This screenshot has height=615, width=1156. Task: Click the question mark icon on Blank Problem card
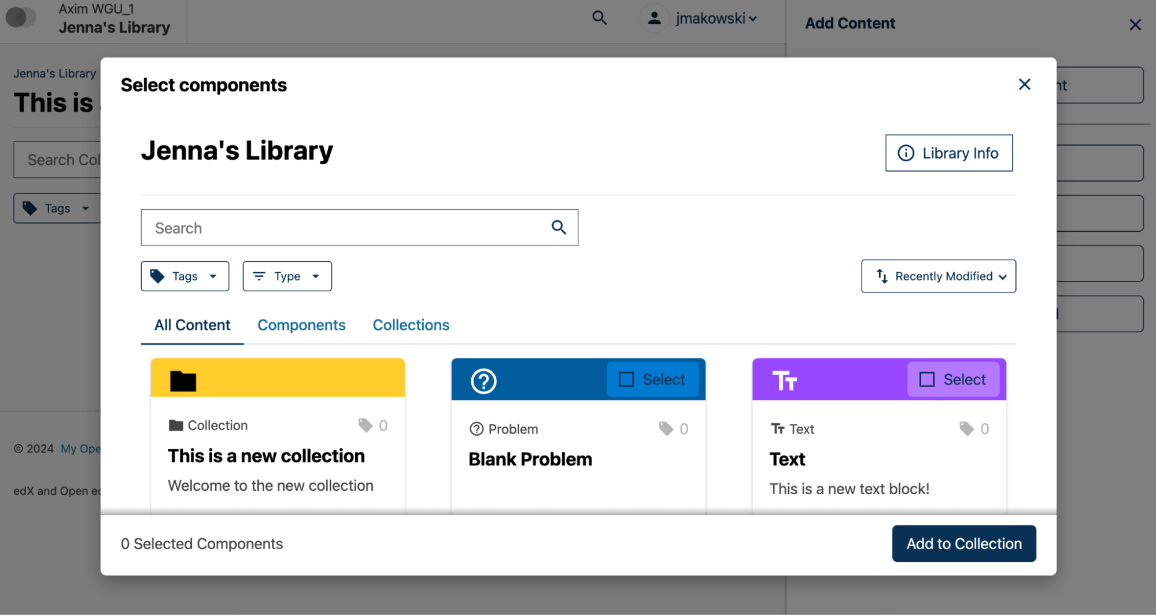[483, 380]
